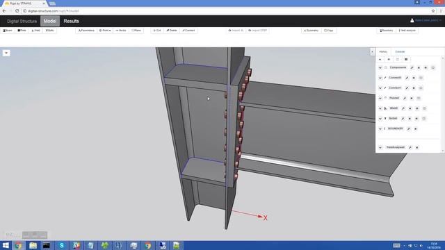445x250 pixels.
Task: Toggle eye icon in panel header row
Action: click(389, 59)
